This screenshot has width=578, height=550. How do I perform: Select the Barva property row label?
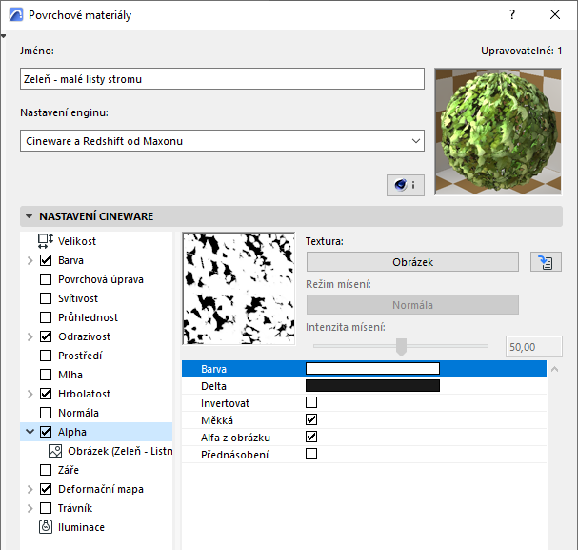(x=214, y=369)
